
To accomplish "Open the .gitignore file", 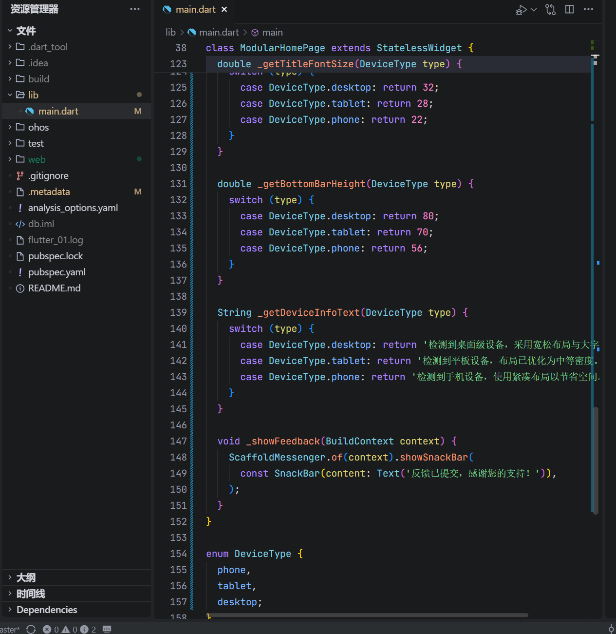I will [76, 175].
